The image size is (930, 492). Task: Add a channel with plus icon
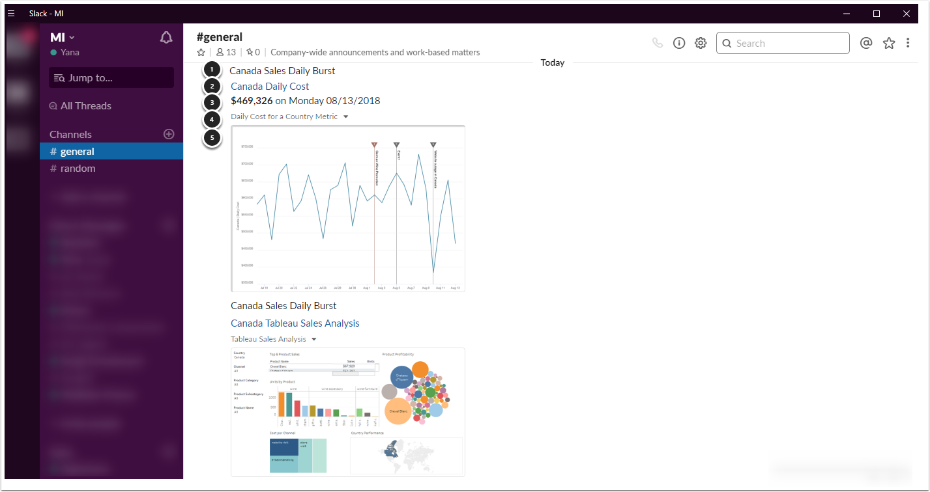tap(169, 134)
